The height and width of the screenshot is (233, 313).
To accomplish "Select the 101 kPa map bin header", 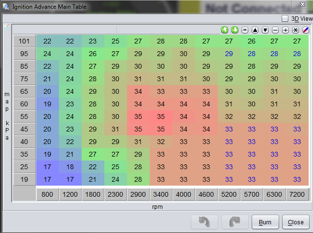I will (x=24, y=41).
